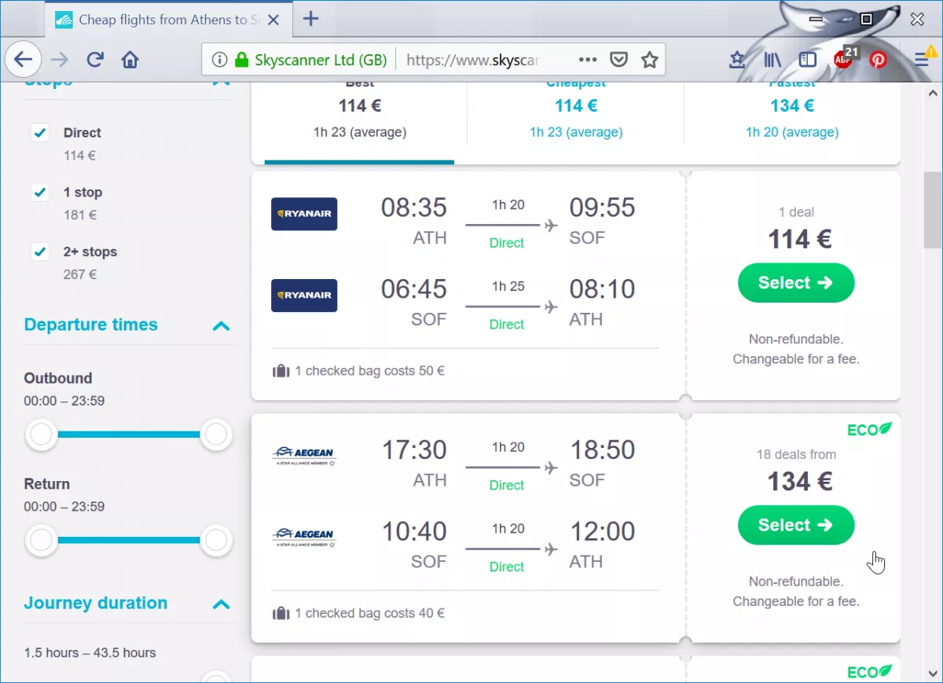Screen dimensions: 943x683
Task: Click the Outbound slider left handle
Action: click(41, 434)
